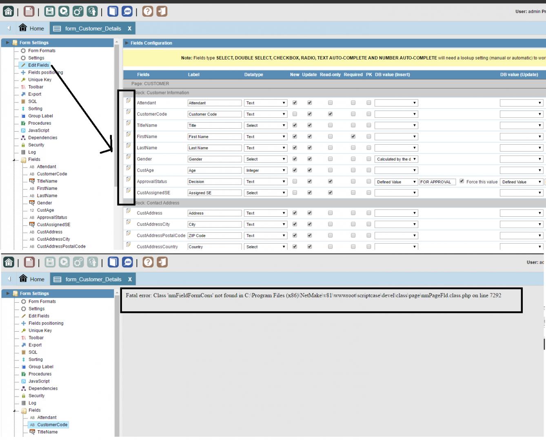Toggle the New checkbox for the ApprovalStatus row
This screenshot has height=440, width=546.
[295, 181]
